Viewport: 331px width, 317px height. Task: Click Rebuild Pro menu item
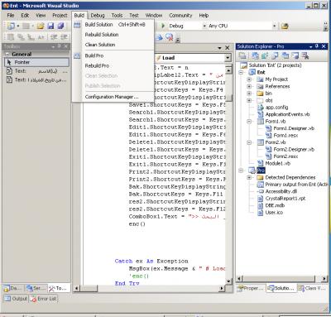(x=113, y=65)
